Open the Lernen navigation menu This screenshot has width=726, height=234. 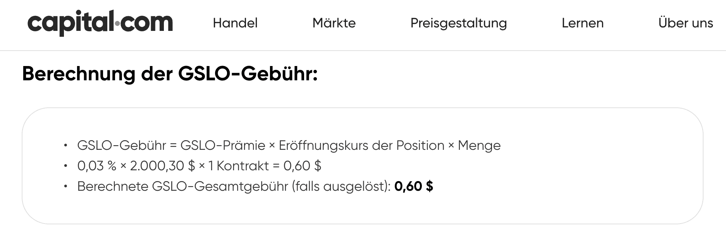[583, 24]
